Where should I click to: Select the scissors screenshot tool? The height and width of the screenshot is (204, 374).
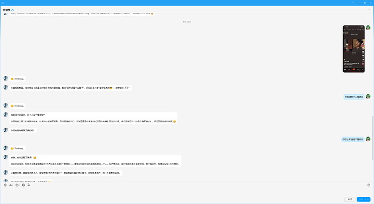click(x=10, y=185)
